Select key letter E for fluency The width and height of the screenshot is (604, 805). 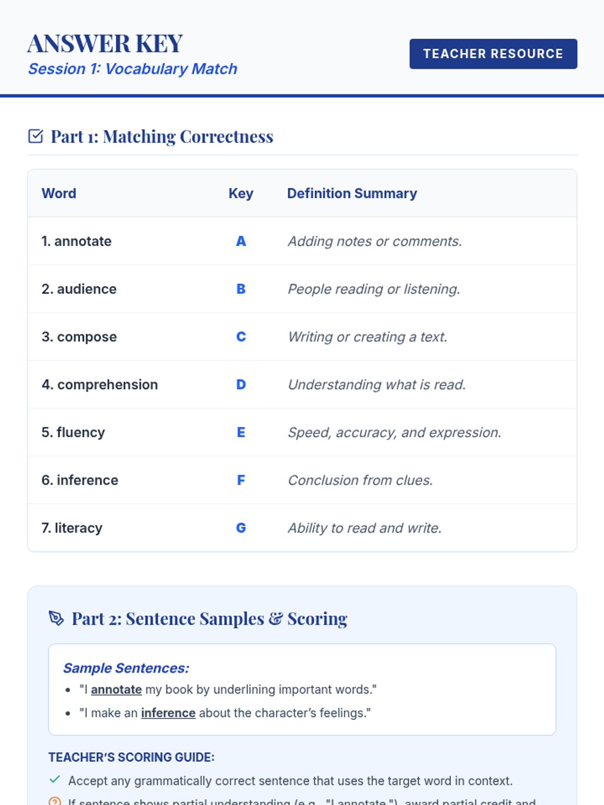point(241,433)
